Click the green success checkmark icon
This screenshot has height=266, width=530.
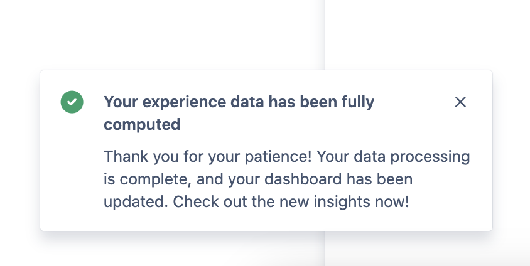click(x=72, y=102)
